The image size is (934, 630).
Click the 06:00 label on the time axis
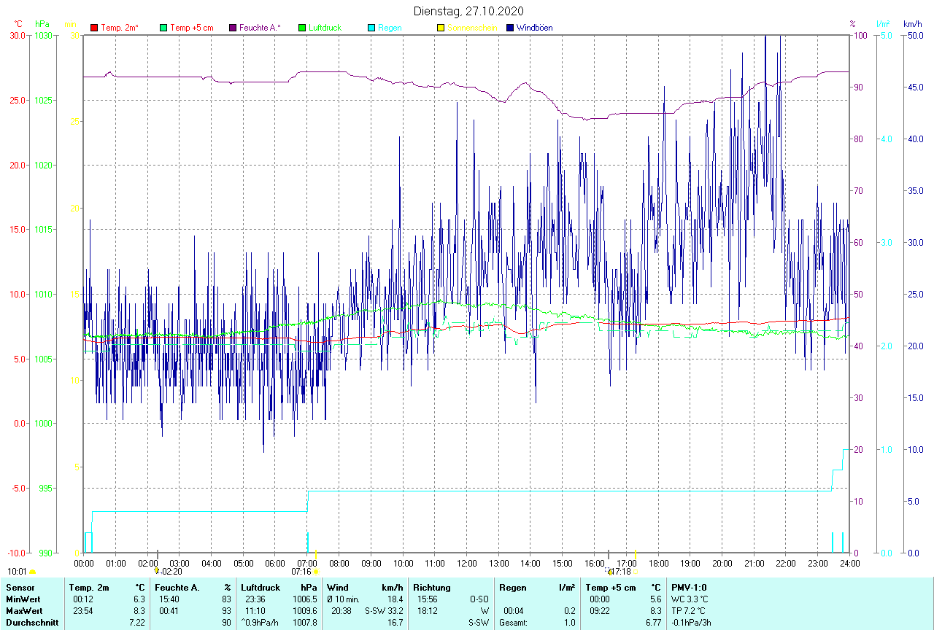[x=275, y=564]
